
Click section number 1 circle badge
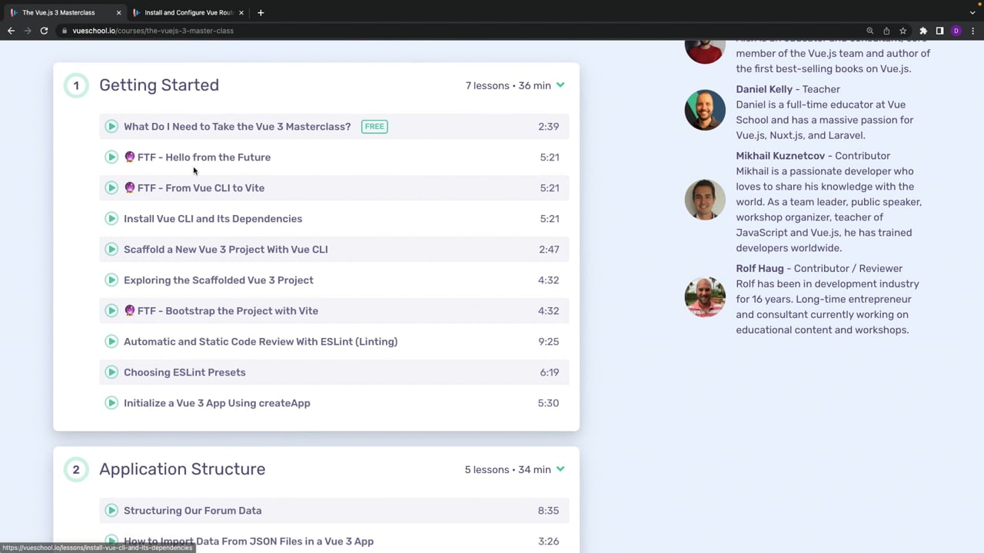tap(76, 85)
